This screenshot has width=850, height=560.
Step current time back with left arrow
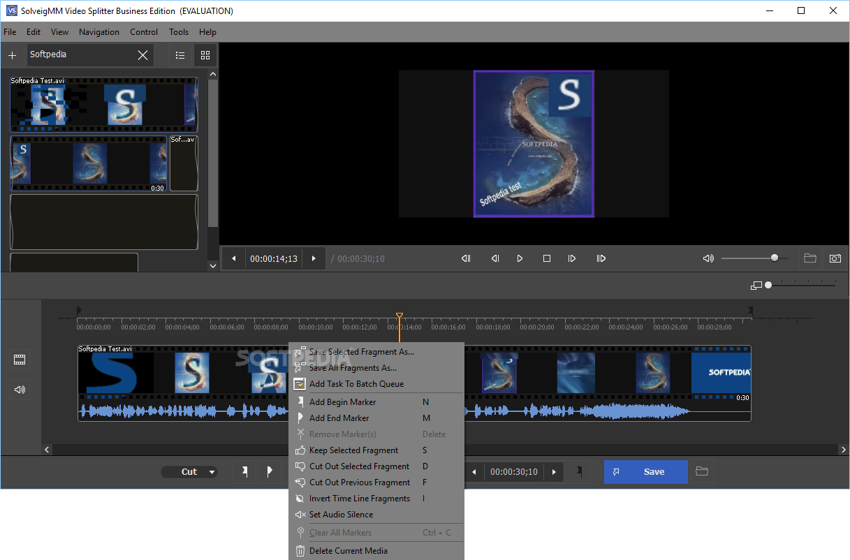click(x=234, y=258)
